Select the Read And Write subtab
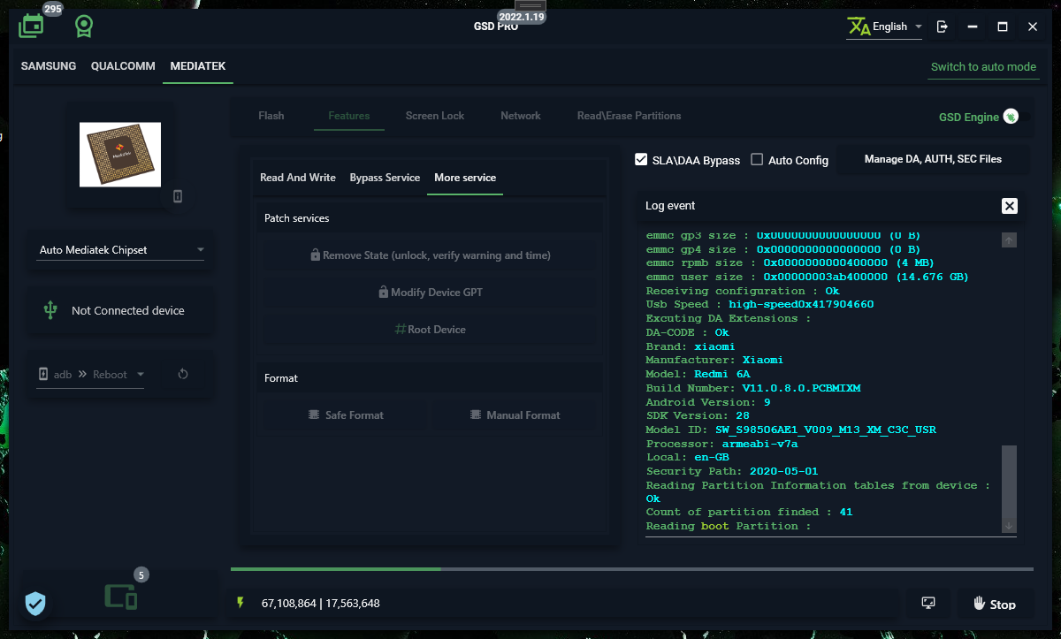Viewport: 1061px width, 639px height. (x=298, y=178)
